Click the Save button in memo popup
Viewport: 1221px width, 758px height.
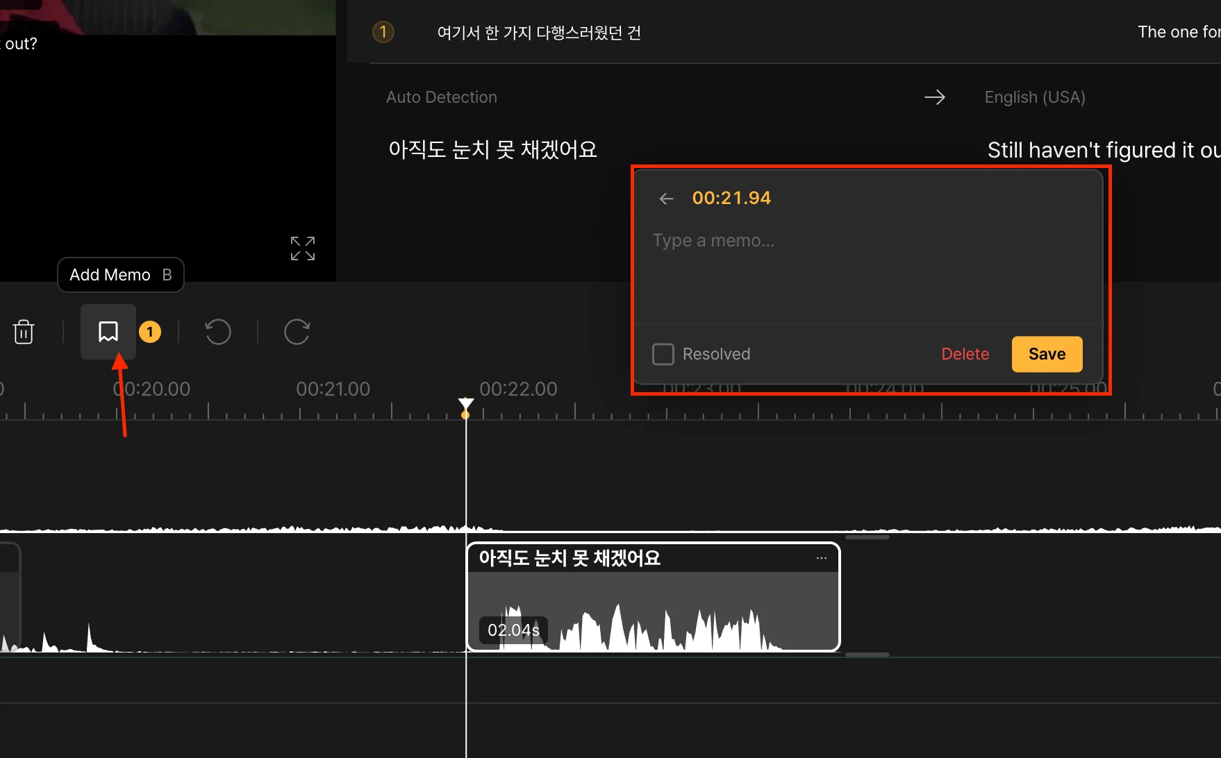(1047, 354)
